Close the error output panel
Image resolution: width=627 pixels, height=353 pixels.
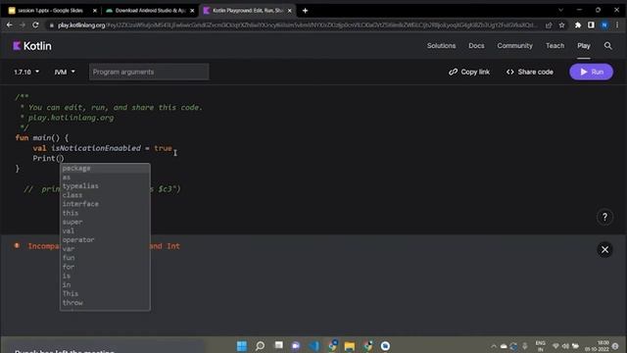[604, 249]
